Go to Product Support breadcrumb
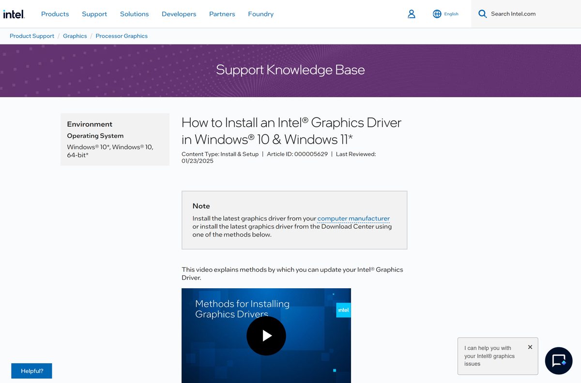Image resolution: width=581 pixels, height=383 pixels. click(32, 36)
